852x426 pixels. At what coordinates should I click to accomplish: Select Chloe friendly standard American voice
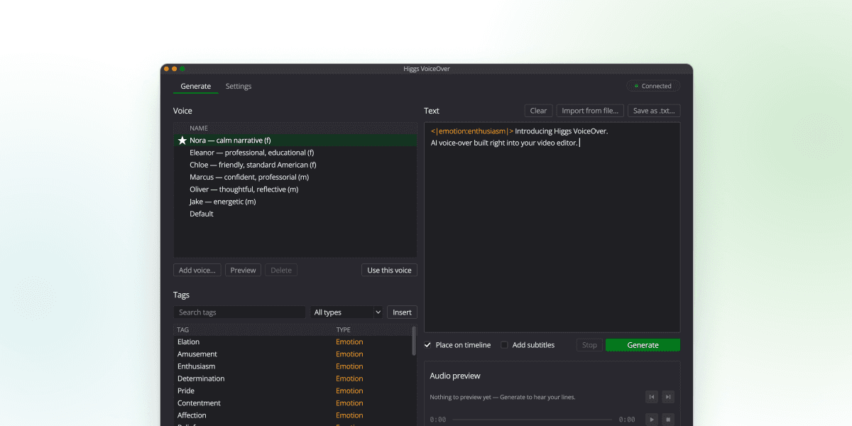(295, 165)
